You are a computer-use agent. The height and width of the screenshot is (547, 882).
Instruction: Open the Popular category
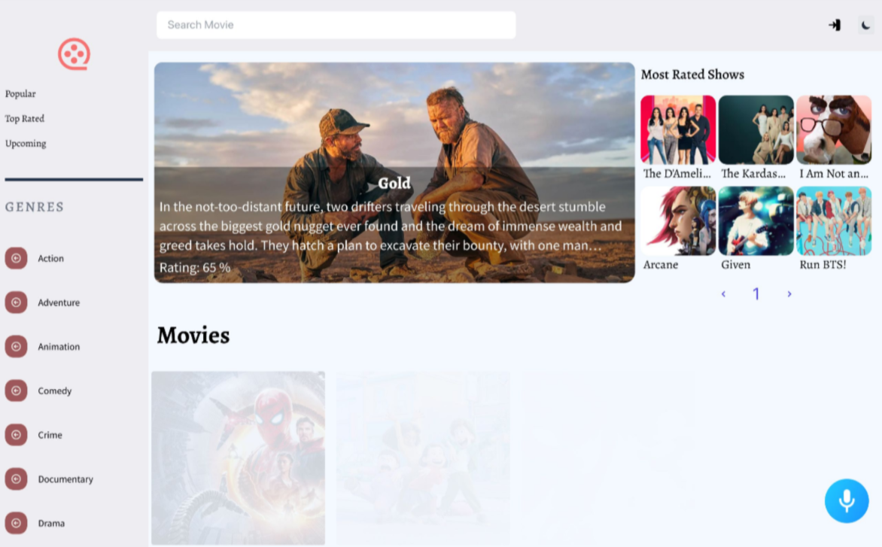20,94
